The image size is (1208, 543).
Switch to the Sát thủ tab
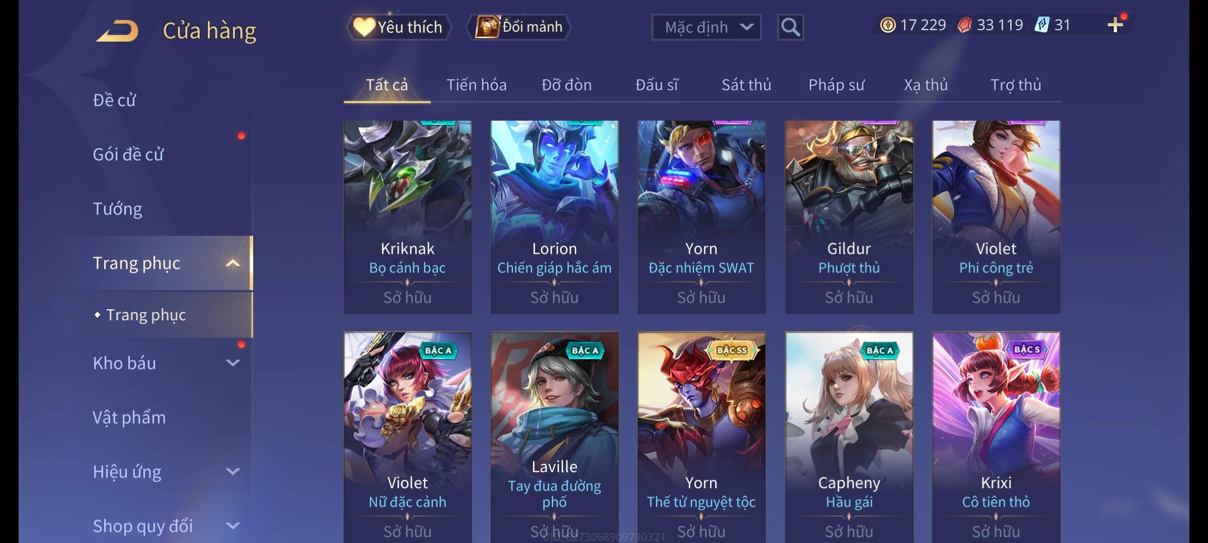pos(746,85)
